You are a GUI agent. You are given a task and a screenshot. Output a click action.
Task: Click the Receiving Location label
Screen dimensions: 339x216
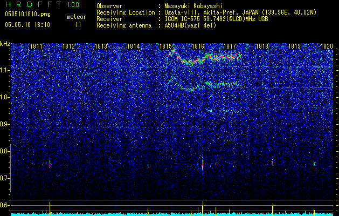point(126,12)
